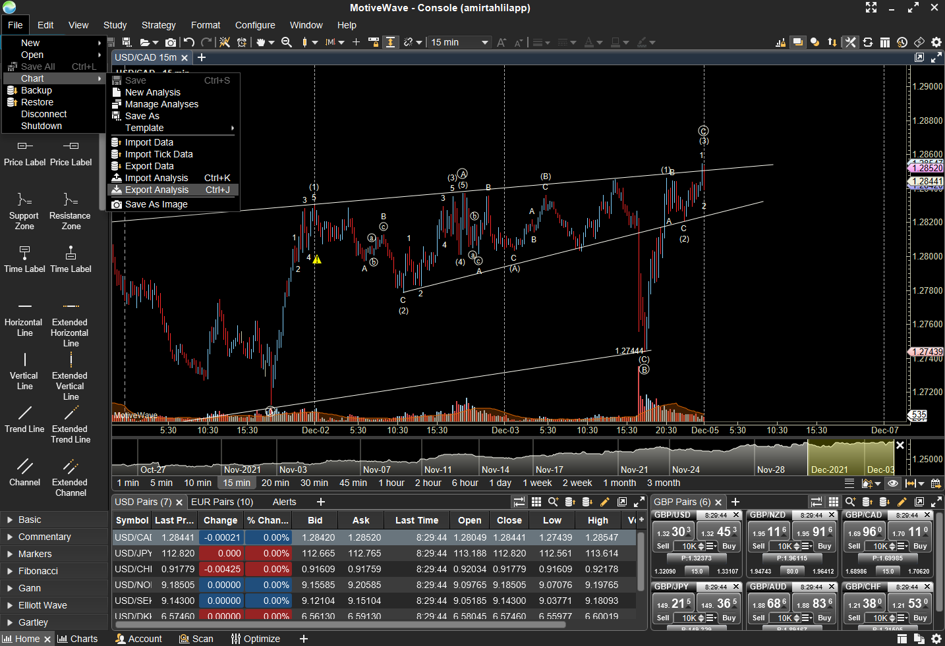This screenshot has width=945, height=646.
Task: Open the 15 min bar size dropdown
Action: click(459, 42)
